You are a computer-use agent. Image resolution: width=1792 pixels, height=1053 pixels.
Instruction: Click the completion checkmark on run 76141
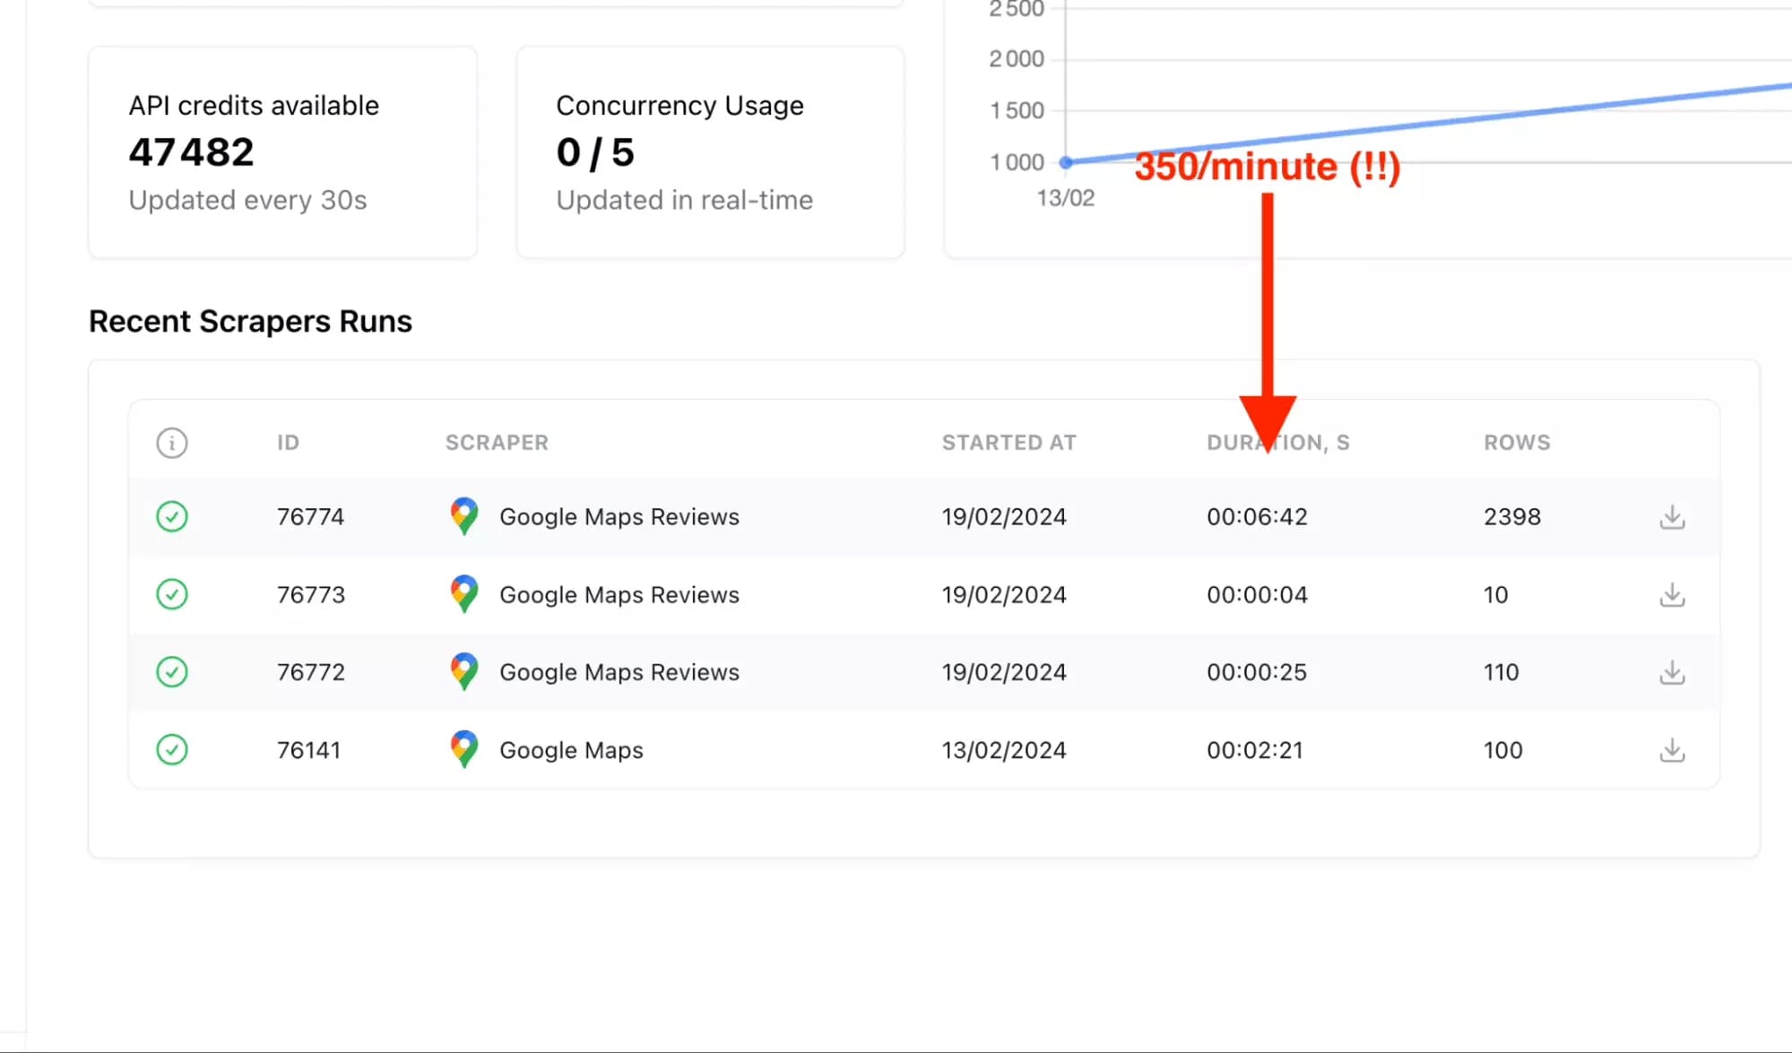point(172,749)
